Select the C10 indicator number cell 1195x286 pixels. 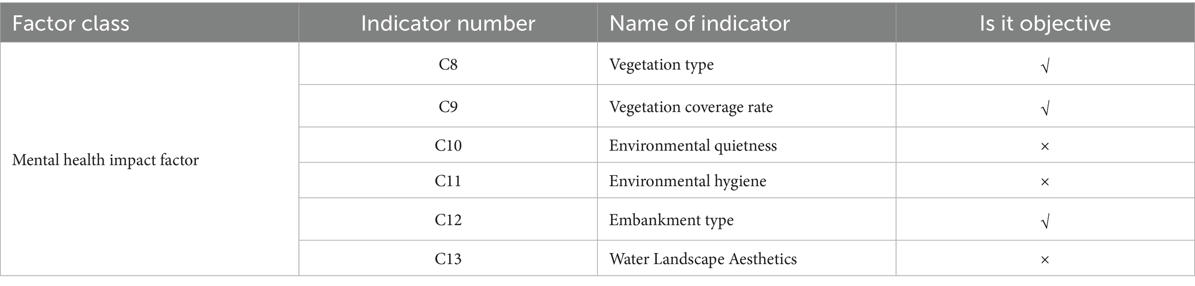point(448,145)
